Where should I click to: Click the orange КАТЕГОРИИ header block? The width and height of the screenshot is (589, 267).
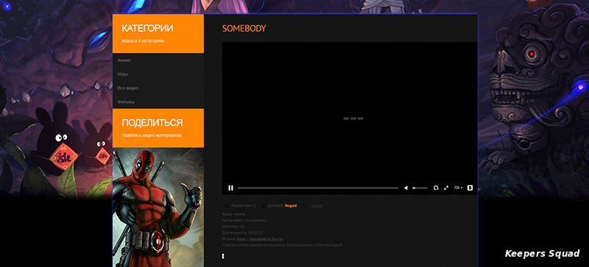pyautogui.click(x=158, y=33)
